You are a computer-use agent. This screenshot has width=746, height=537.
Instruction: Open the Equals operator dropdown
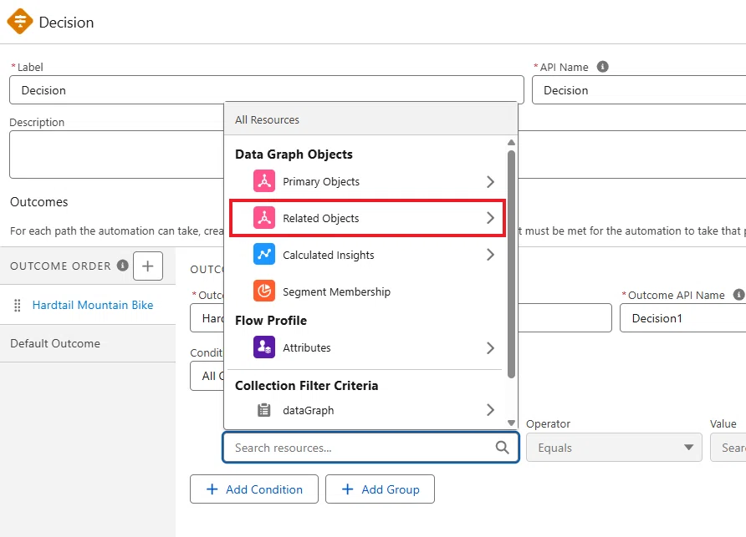pos(614,447)
